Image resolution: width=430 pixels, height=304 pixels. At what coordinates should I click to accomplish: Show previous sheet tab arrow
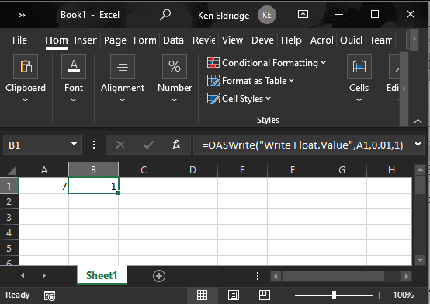coord(23,276)
